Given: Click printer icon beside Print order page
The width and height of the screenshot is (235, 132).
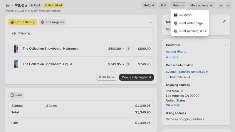Looking at the screenshot, I should (x=175, y=23).
